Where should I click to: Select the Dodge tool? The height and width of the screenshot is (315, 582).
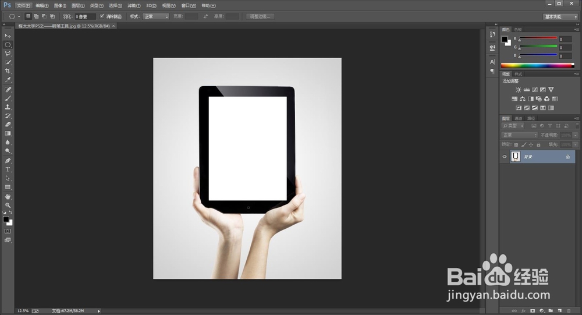8,151
